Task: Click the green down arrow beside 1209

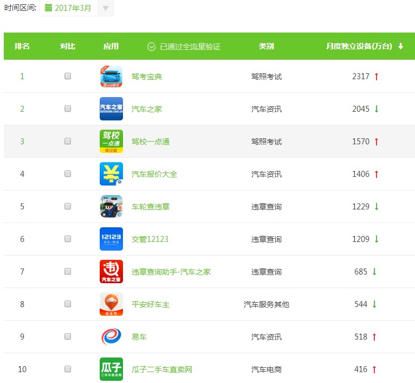Action: [x=377, y=239]
